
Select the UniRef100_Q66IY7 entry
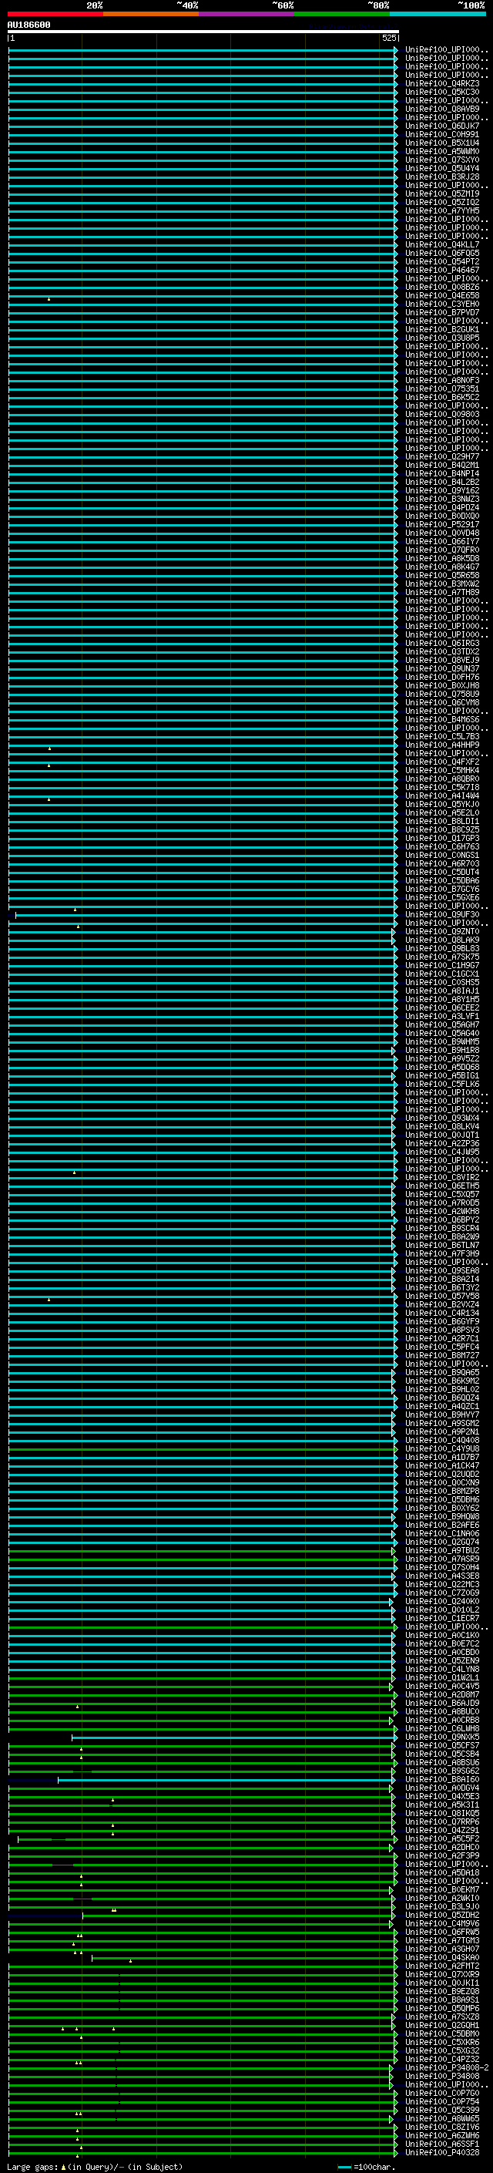(x=442, y=542)
